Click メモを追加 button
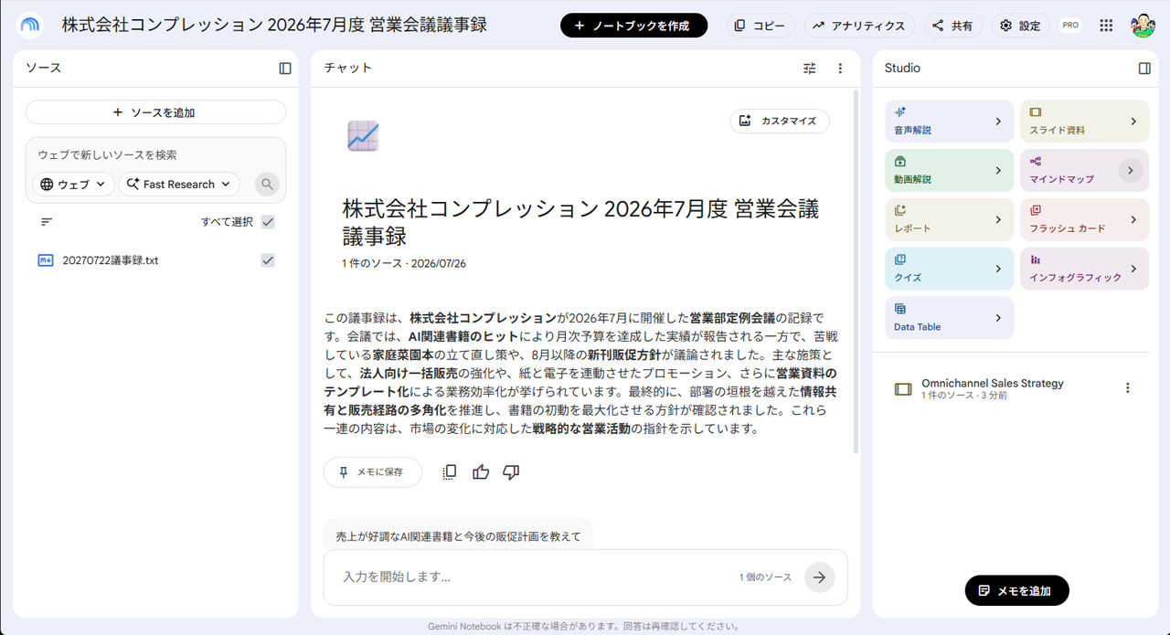This screenshot has width=1170, height=635. [1016, 590]
